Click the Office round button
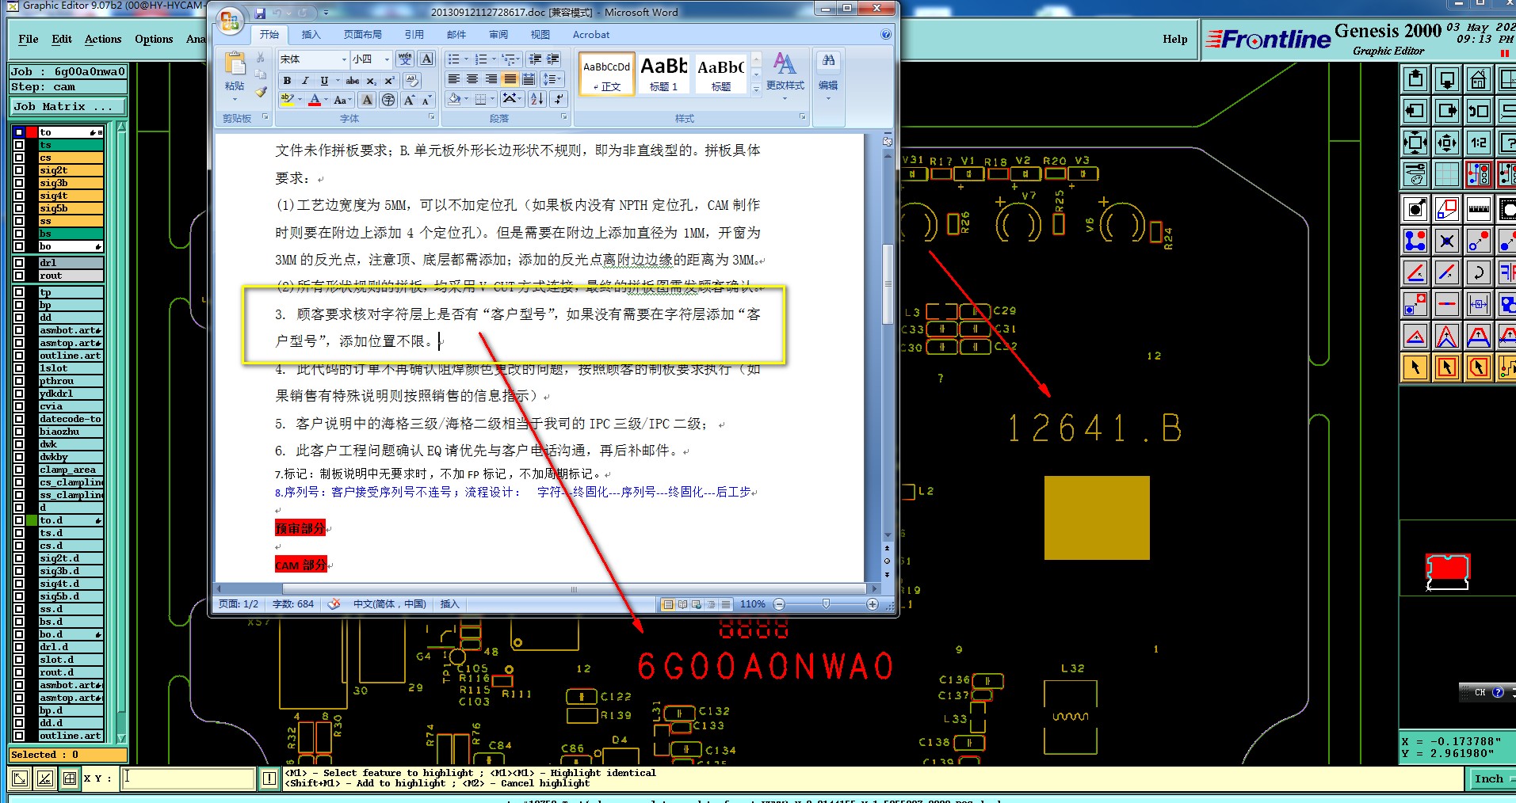The height and width of the screenshot is (803, 1516). 230,22
